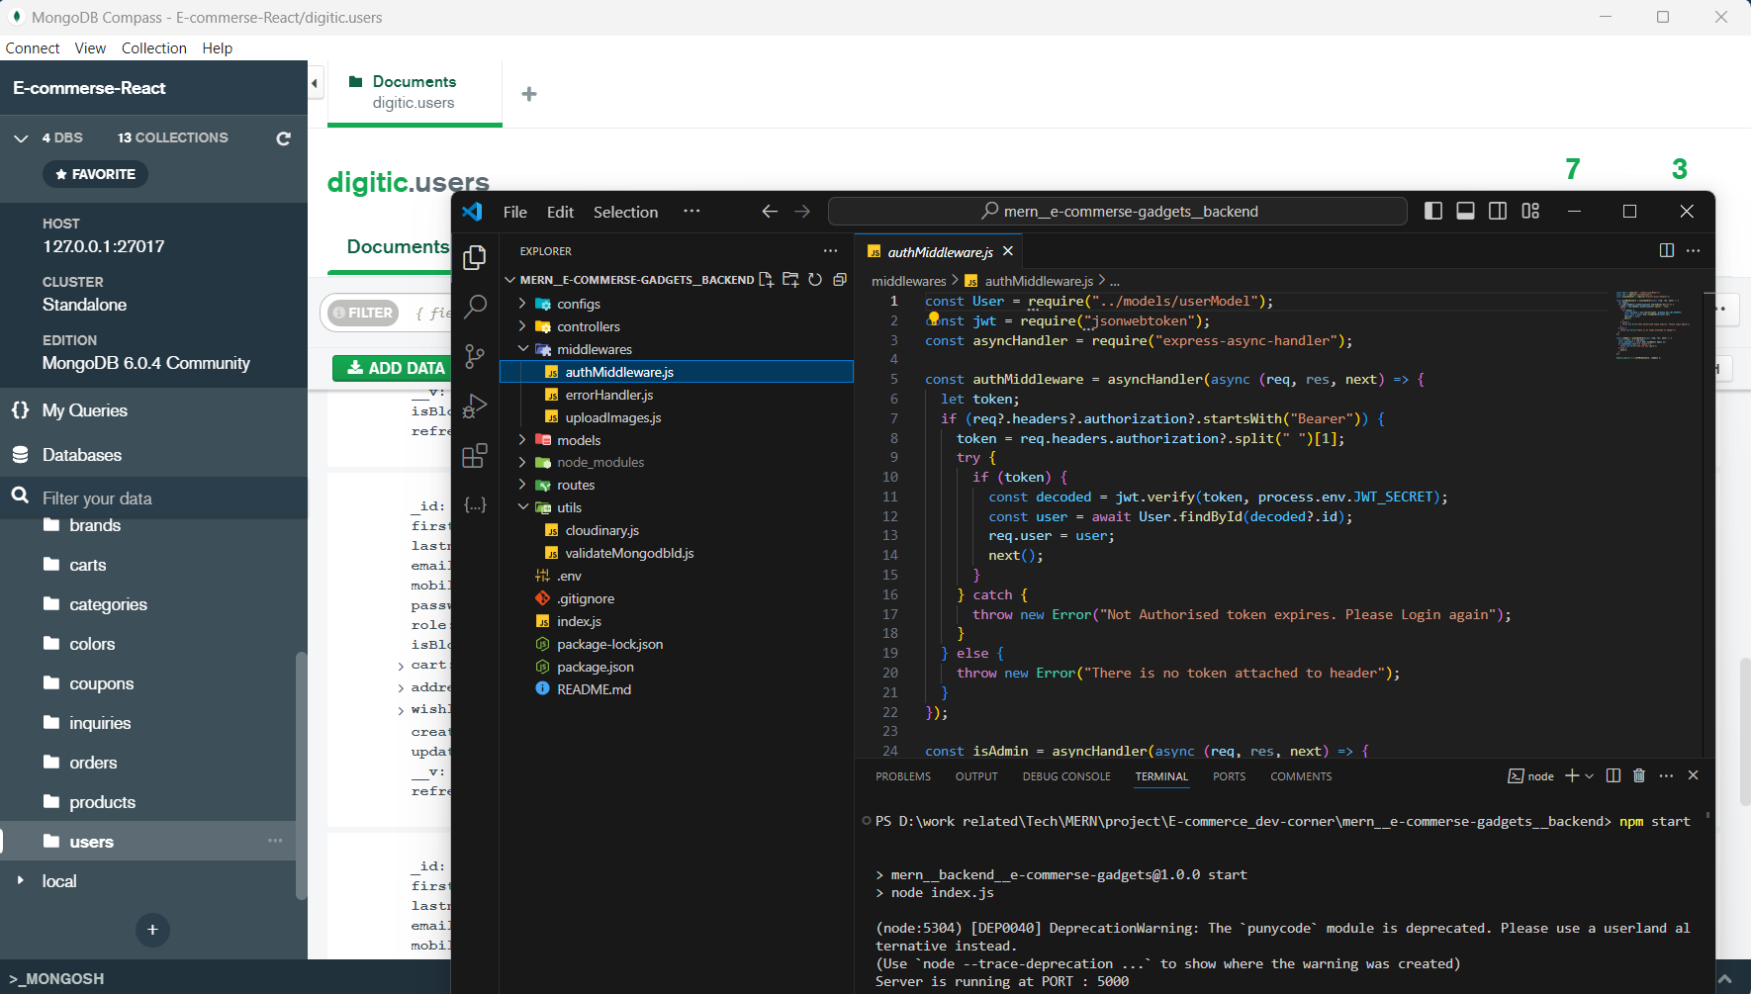Screen dimensions: 1751x994
Task: Toggle primary side bar layout icon
Action: (1432, 211)
